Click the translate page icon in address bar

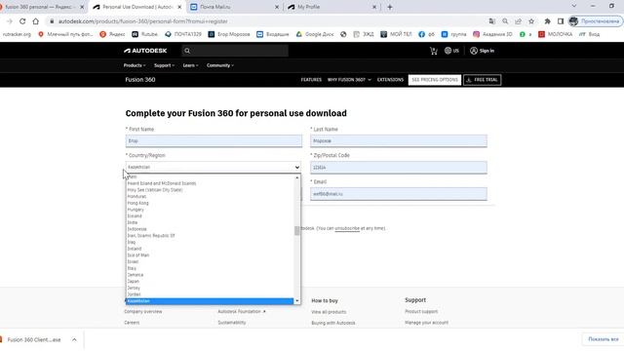click(492, 21)
